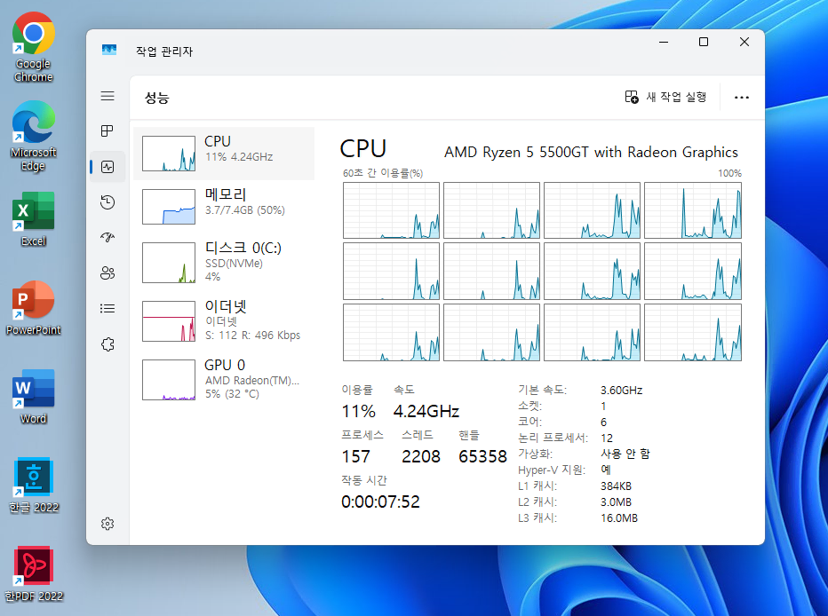Minimize the Task Manager window

tap(664, 43)
